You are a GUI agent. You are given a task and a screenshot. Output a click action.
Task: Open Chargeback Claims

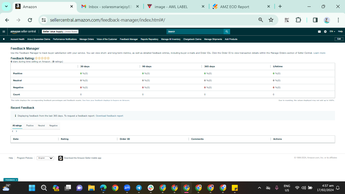point(192,39)
